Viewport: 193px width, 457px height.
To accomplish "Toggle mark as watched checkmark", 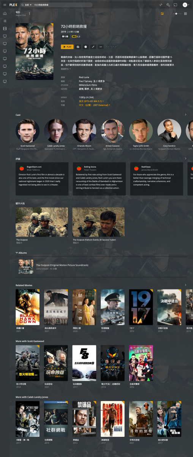I will coord(85,47).
